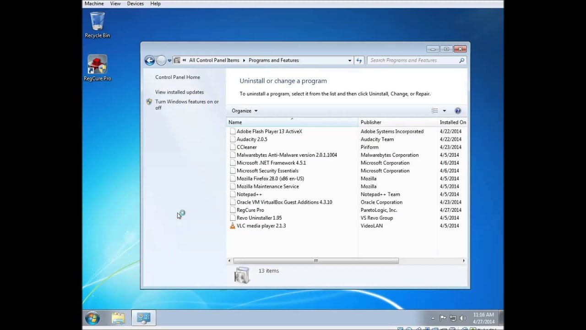Image resolution: width=586 pixels, height=330 pixels.
Task: Click the volume speaker tray icon
Action: click(462, 318)
